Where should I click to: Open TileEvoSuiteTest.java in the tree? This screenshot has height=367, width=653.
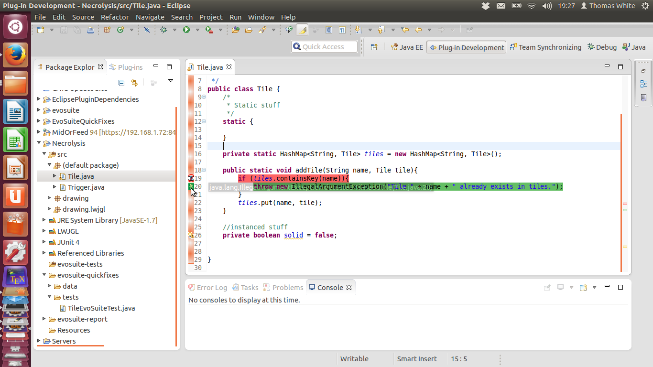click(101, 308)
